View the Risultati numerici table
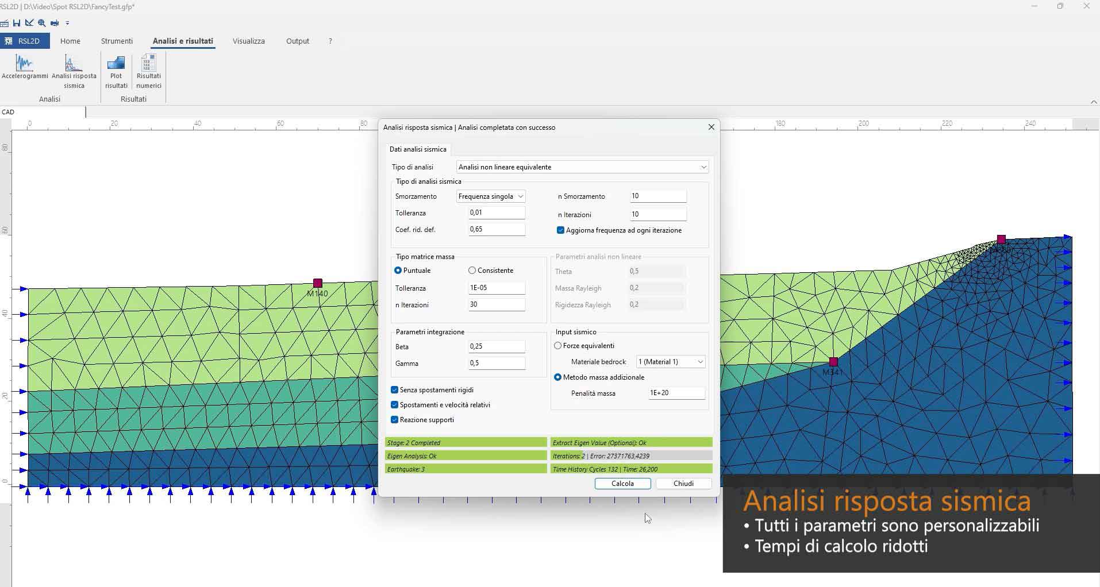Screen dimensions: 1100x587 click(149, 70)
